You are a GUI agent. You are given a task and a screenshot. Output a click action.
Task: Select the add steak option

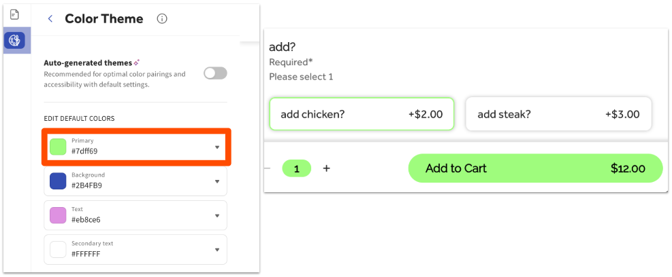point(558,114)
